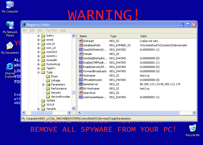Select the Linkage folder icon
The image size is (203, 145).
coord(48,80)
